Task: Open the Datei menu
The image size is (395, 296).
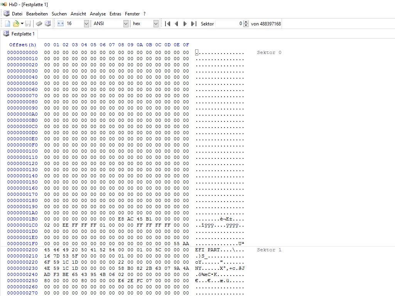Action: pyautogui.click(x=17, y=14)
